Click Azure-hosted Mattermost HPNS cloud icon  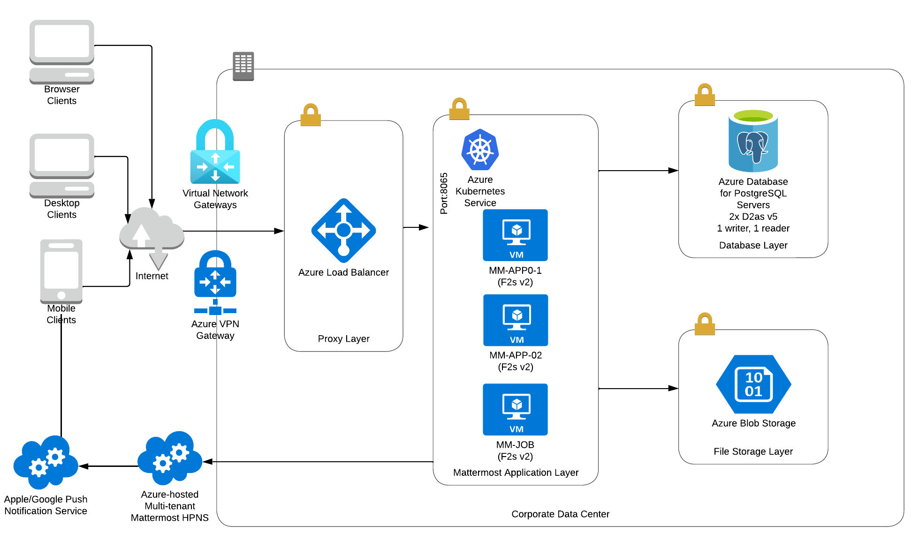click(x=170, y=458)
